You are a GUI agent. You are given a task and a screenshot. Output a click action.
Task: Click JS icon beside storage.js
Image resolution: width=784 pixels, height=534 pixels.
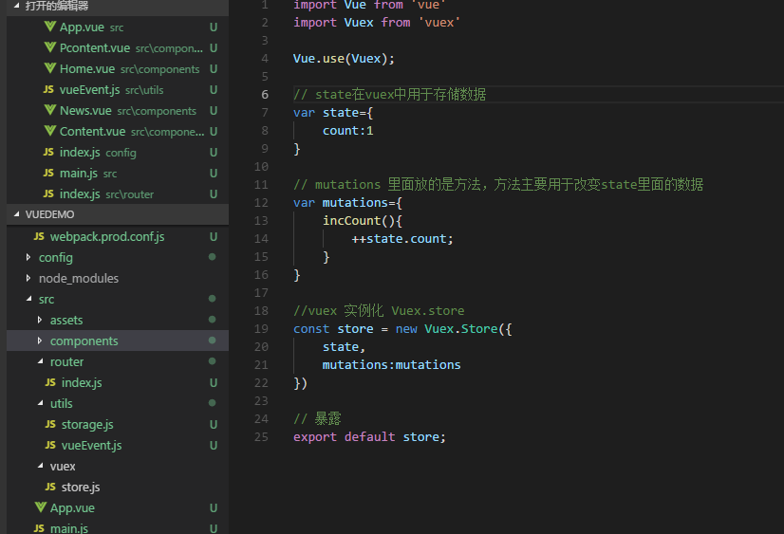click(x=50, y=424)
